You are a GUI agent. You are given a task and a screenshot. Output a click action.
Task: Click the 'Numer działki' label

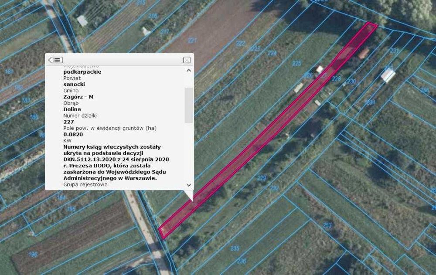80,115
